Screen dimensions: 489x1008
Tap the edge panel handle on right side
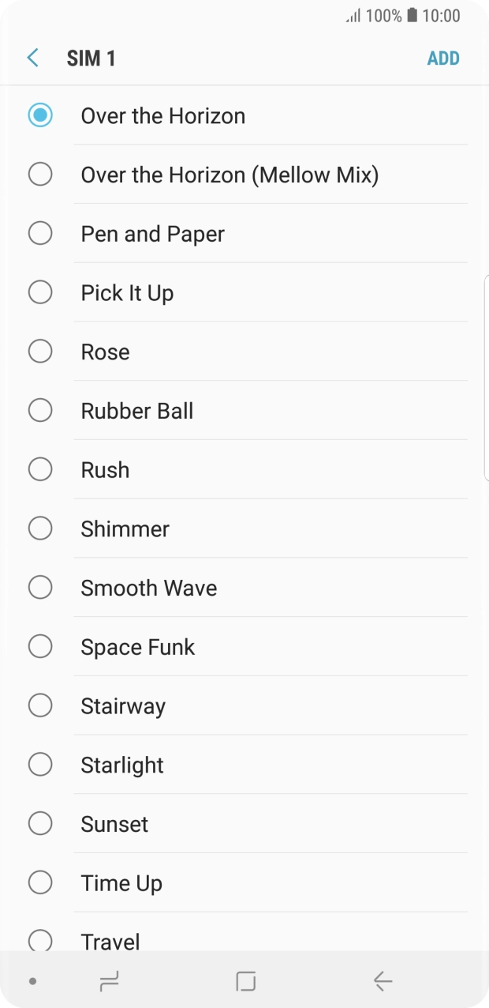click(485, 378)
